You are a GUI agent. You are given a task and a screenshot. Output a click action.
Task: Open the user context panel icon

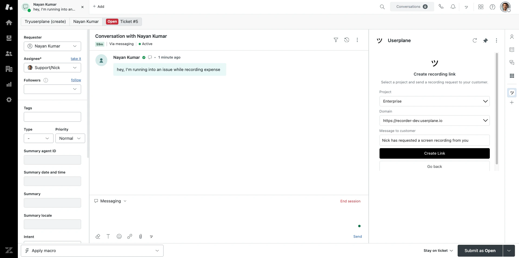coord(512,37)
